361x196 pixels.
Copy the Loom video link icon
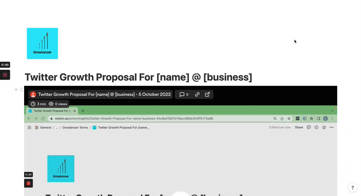pos(197,94)
